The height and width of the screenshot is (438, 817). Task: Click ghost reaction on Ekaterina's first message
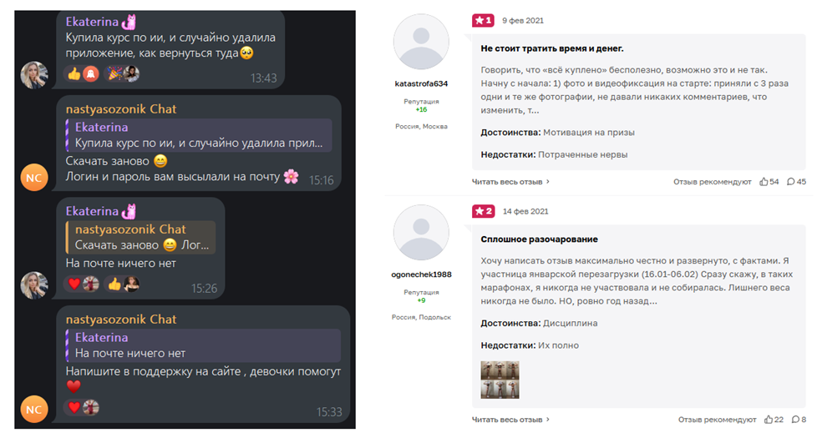point(91,74)
